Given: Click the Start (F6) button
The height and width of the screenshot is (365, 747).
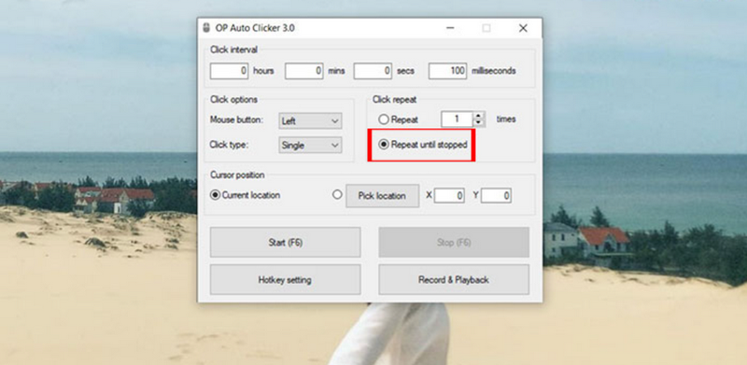Looking at the screenshot, I should click(286, 242).
